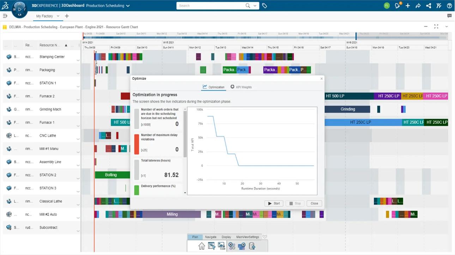Open the Production Scheduling dashboard dropdown

(128, 6)
